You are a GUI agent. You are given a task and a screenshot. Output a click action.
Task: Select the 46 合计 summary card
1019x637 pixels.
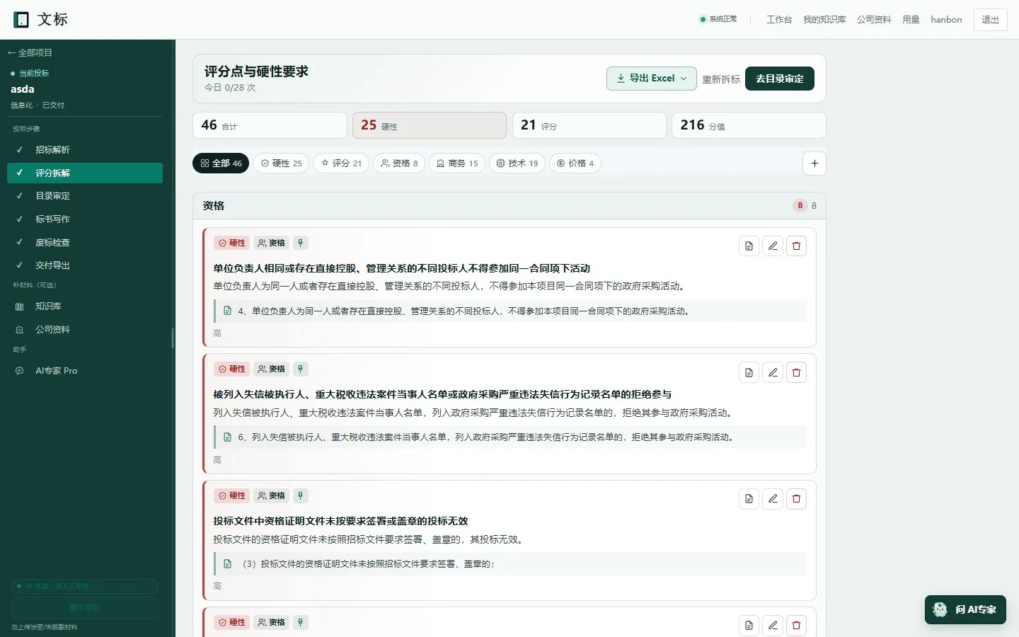click(x=270, y=125)
